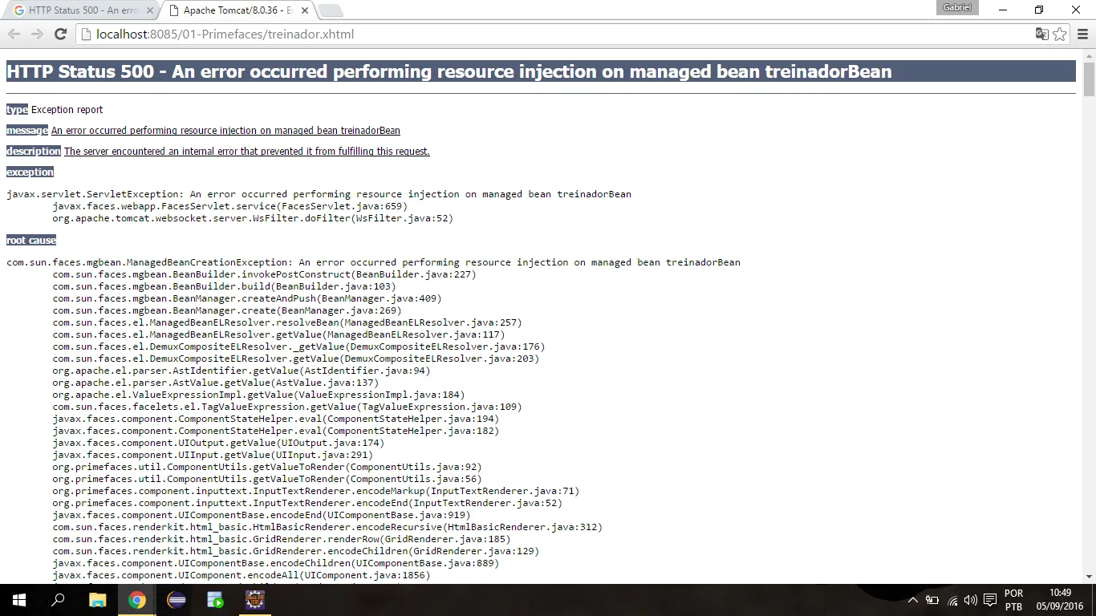The height and width of the screenshot is (616, 1096).
Task: Click the HtmlBasicRenderer.encodeRecursive line
Action: 327,527
